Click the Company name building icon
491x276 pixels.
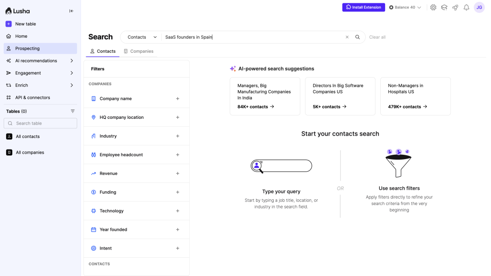pyautogui.click(x=94, y=99)
